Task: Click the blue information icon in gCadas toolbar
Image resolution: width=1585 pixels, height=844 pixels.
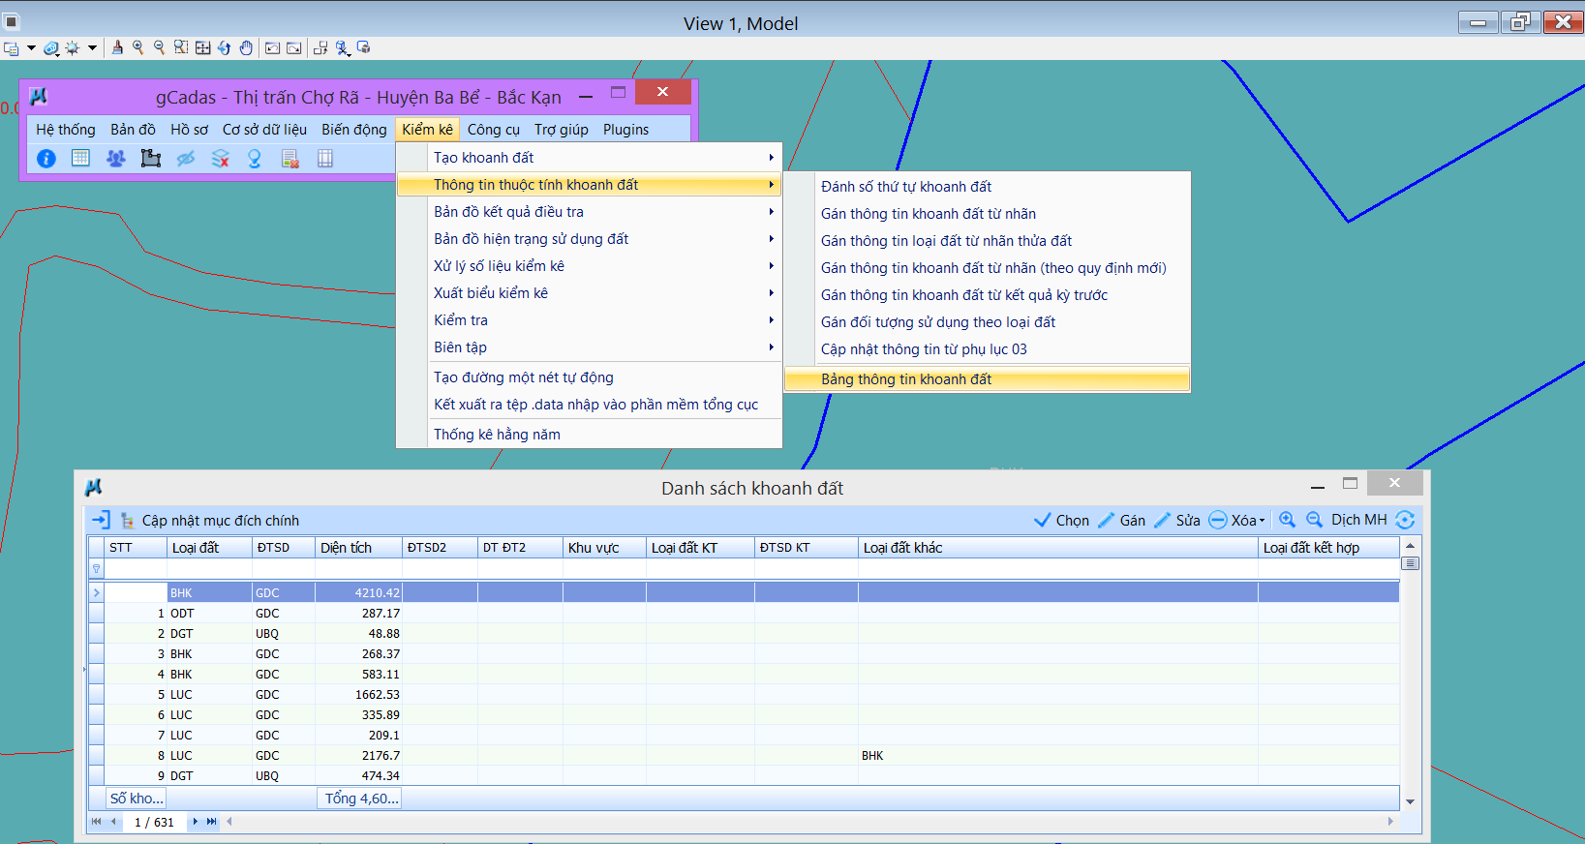Action: (46, 159)
